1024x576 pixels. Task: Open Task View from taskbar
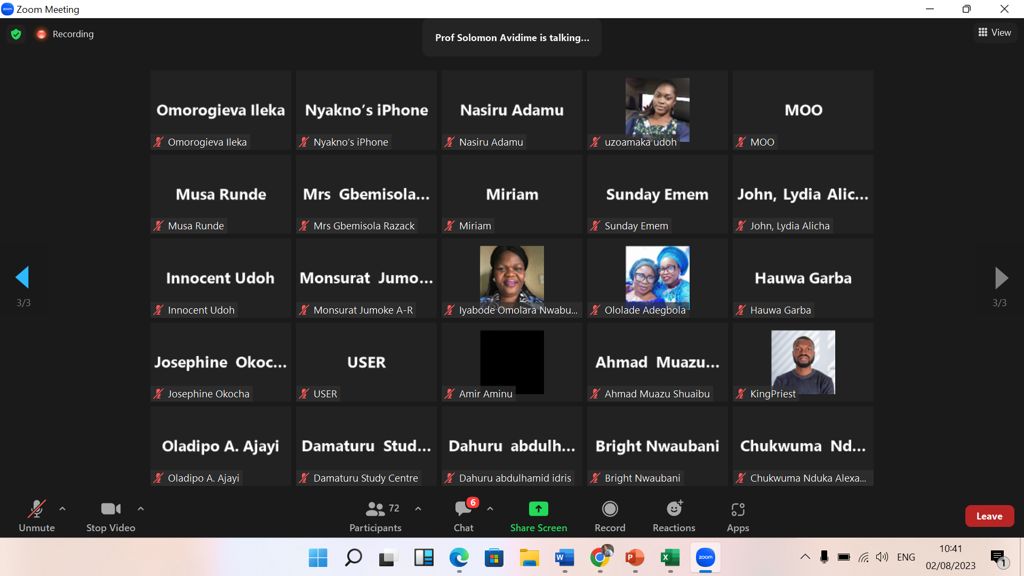click(388, 558)
